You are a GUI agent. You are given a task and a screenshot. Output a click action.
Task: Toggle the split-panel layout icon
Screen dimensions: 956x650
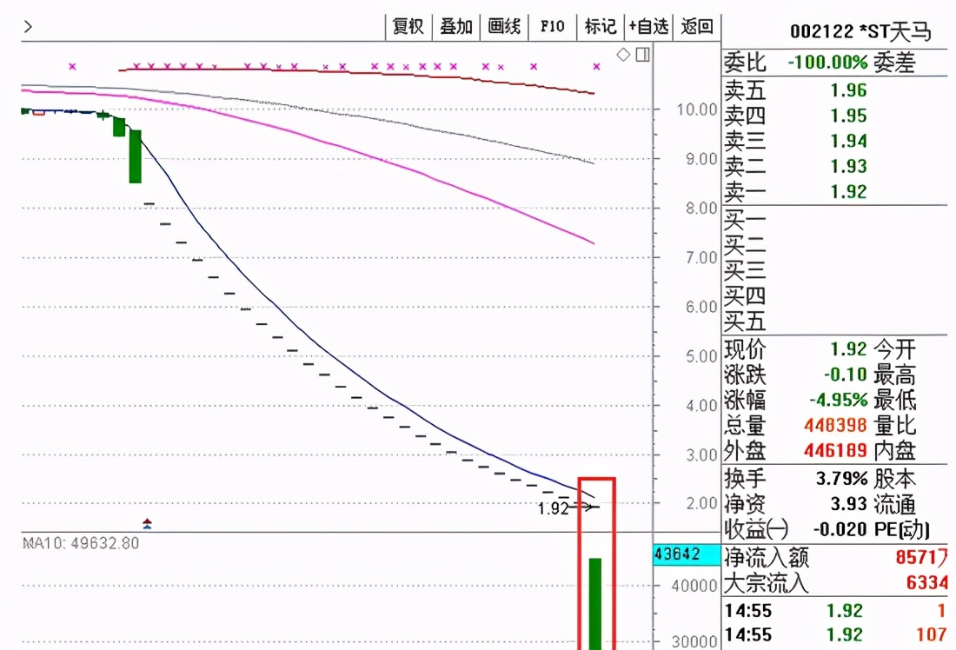coord(642,54)
